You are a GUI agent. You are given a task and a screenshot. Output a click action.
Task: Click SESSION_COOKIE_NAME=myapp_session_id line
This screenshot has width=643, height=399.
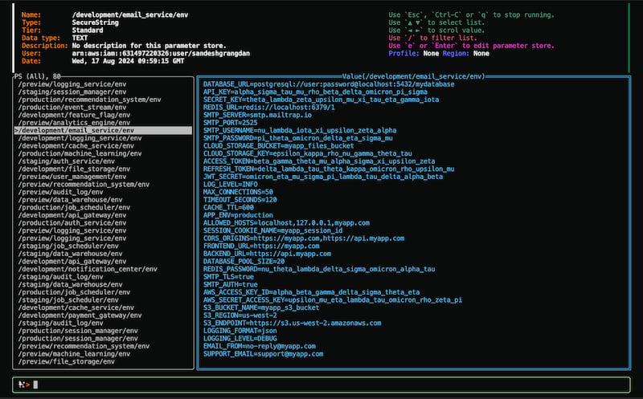pos(272,230)
